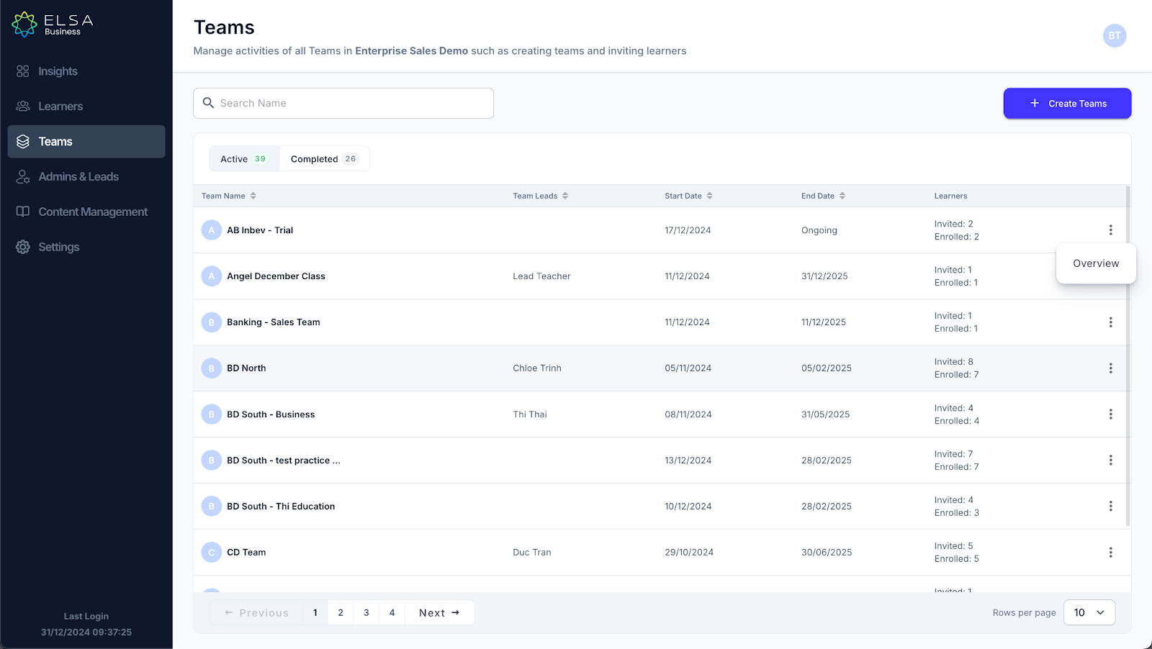The width and height of the screenshot is (1152, 649).
Task: Switch to the Active teams tab
Action: [x=244, y=159]
